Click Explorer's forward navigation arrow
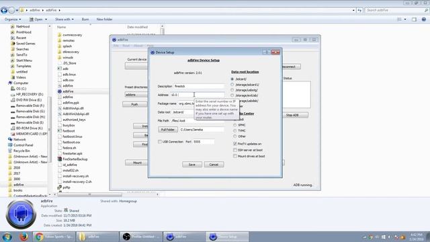The image size is (430, 242). coord(11,11)
